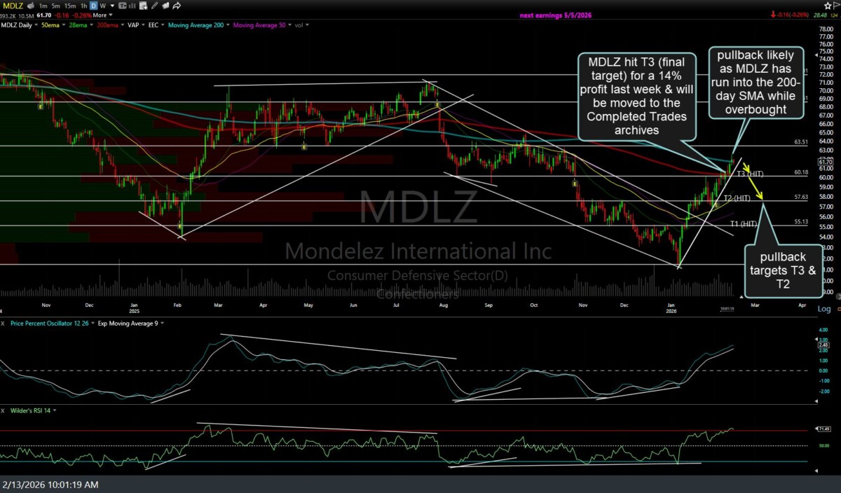
Task: Toggle the Log scale option
Action: [824, 308]
